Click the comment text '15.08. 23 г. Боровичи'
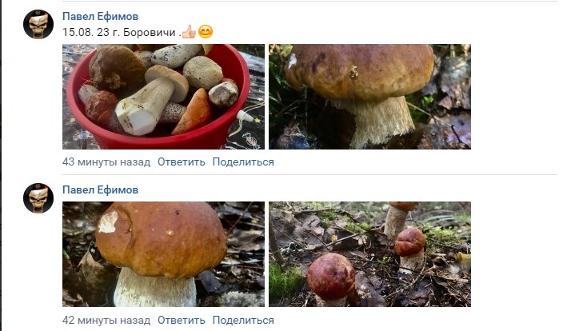Image resolution: width=567 pixels, height=331 pixels. pyautogui.click(x=119, y=32)
